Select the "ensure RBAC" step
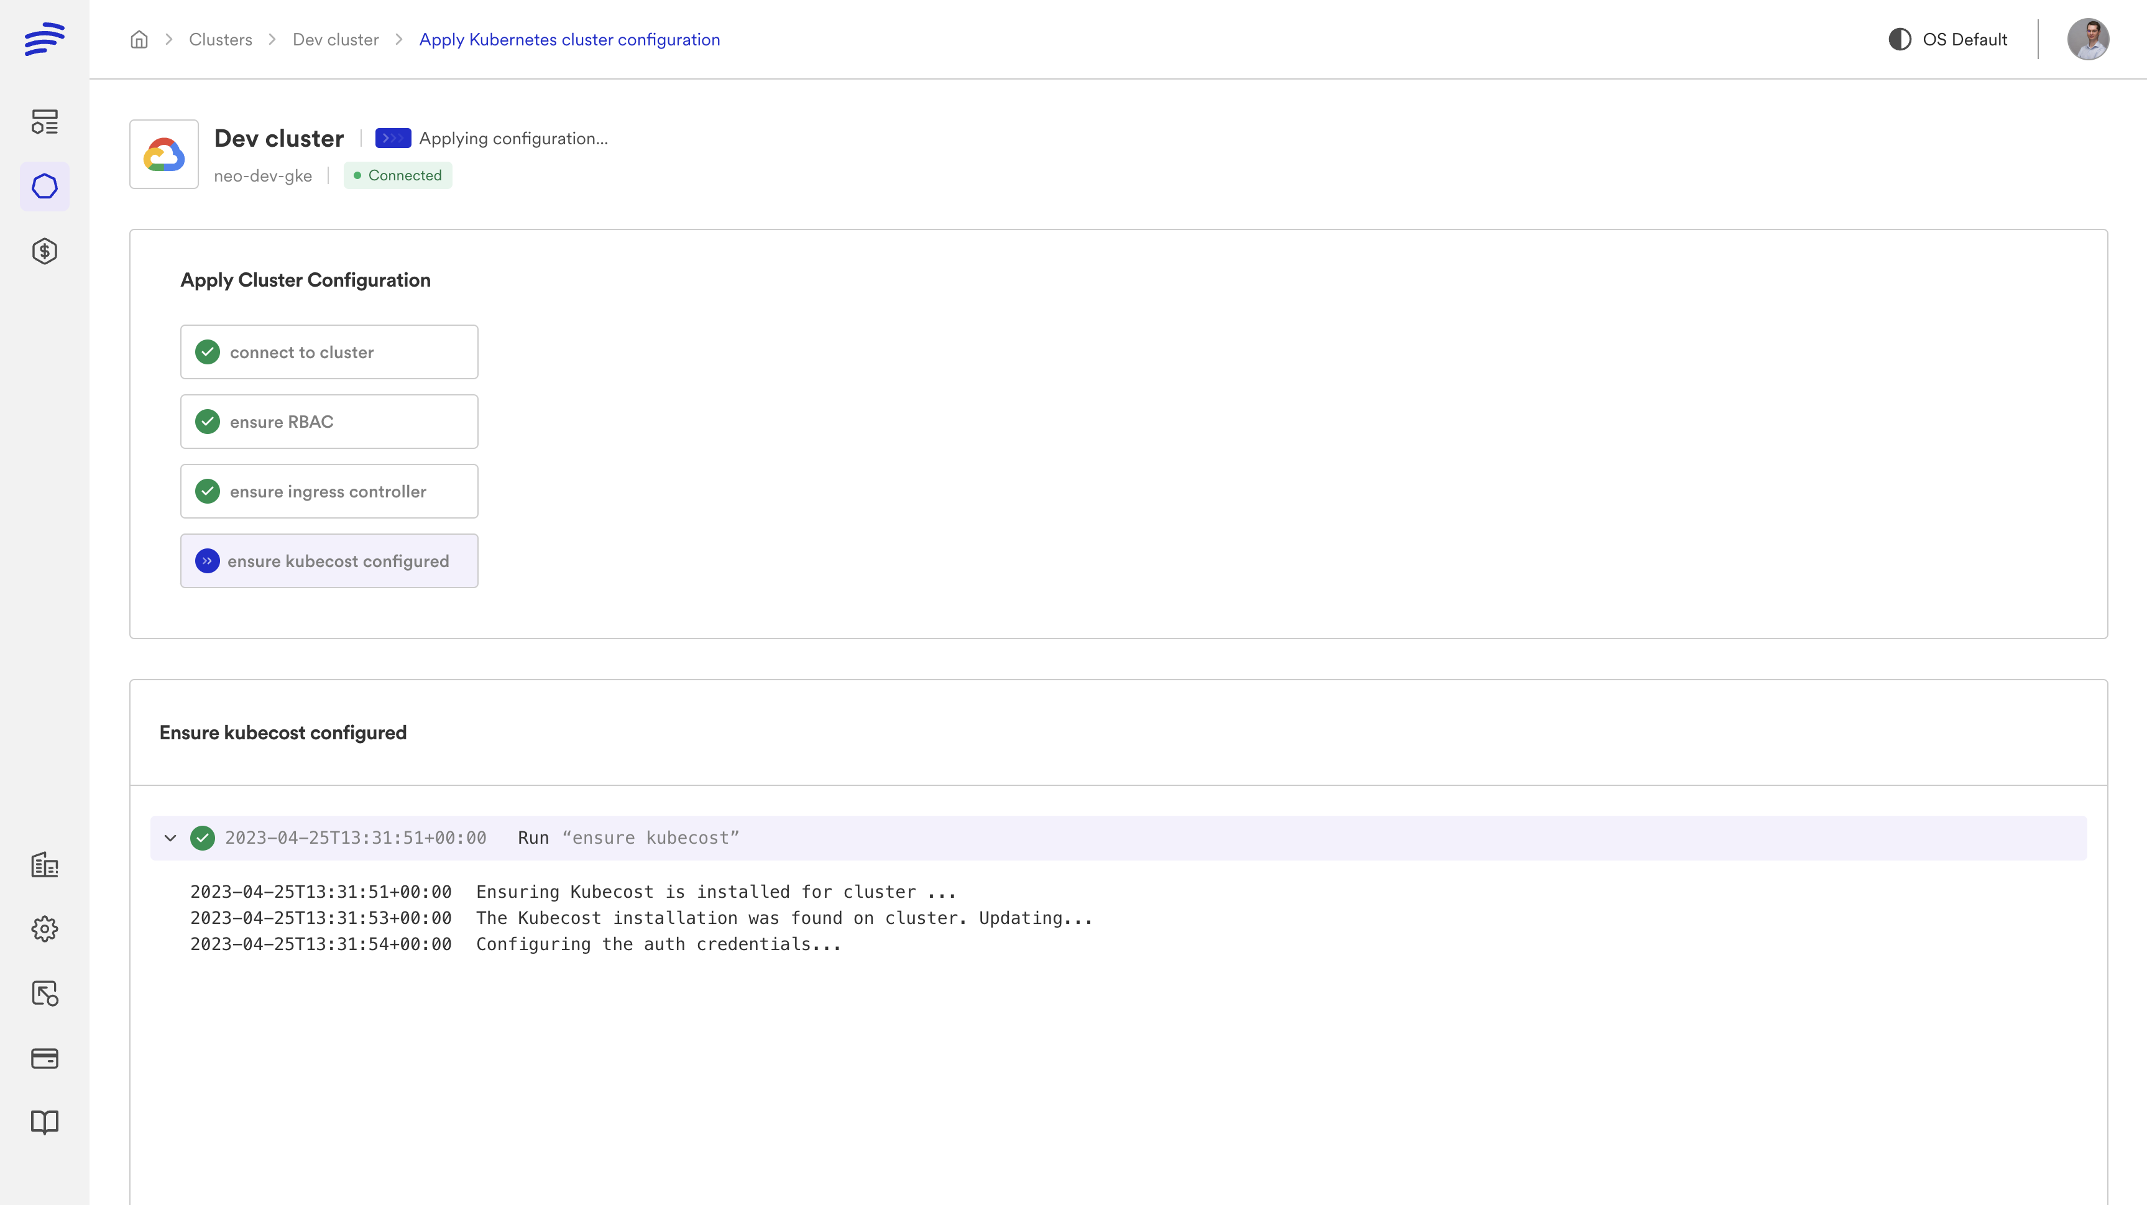Screen dimensions: 2147x1205 [x=329, y=422]
